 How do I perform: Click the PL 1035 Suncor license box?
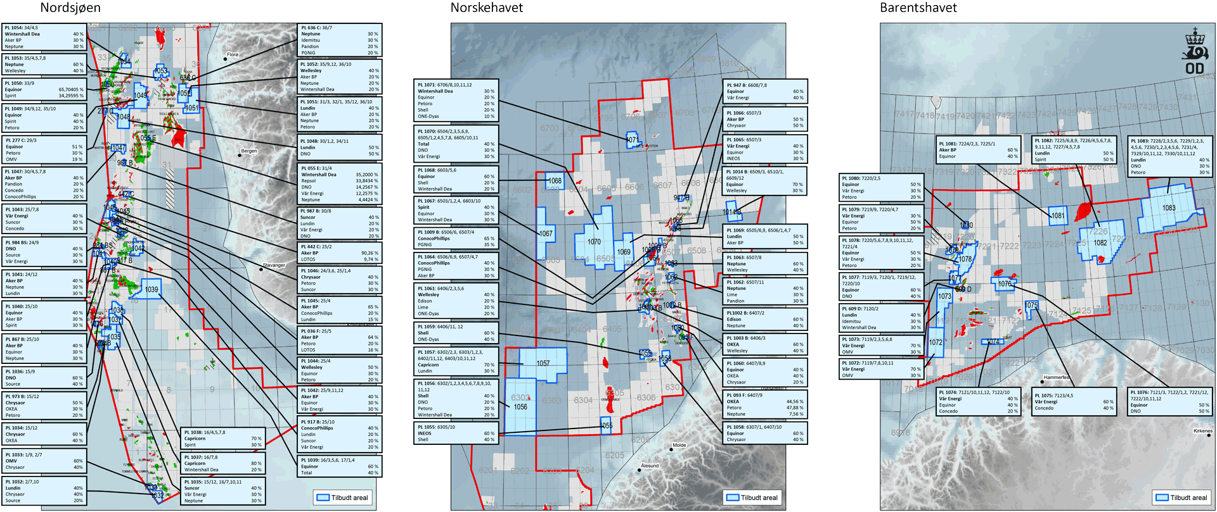(223, 491)
